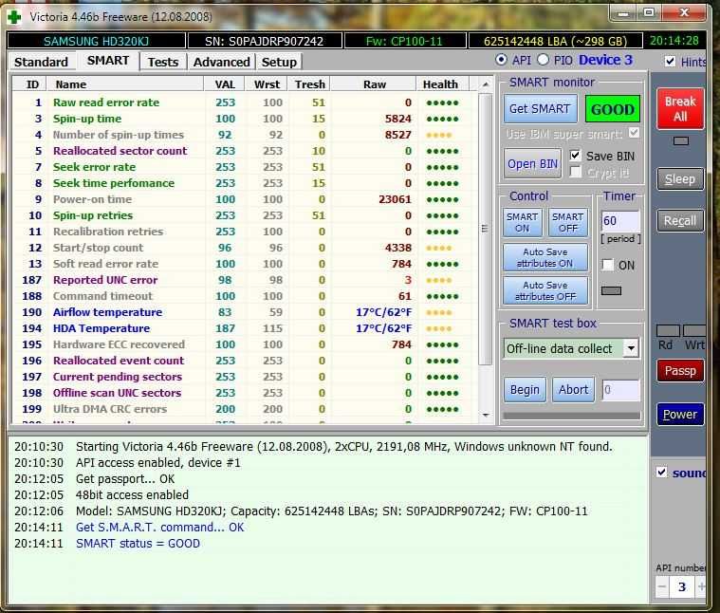Select the PIO radio button
Screen dimensions: 720x613
point(543,60)
